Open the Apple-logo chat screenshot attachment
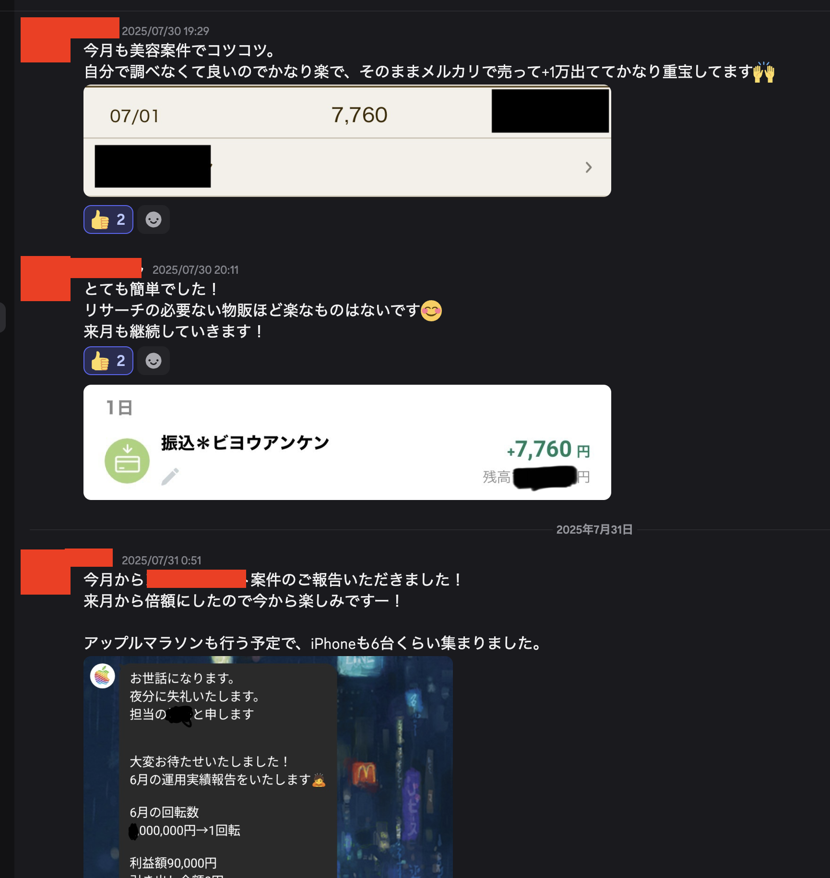 [x=268, y=767]
